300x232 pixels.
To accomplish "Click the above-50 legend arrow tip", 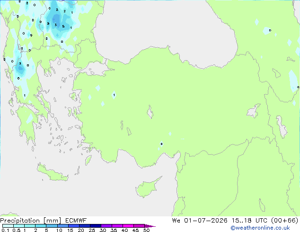I will 150,226.
